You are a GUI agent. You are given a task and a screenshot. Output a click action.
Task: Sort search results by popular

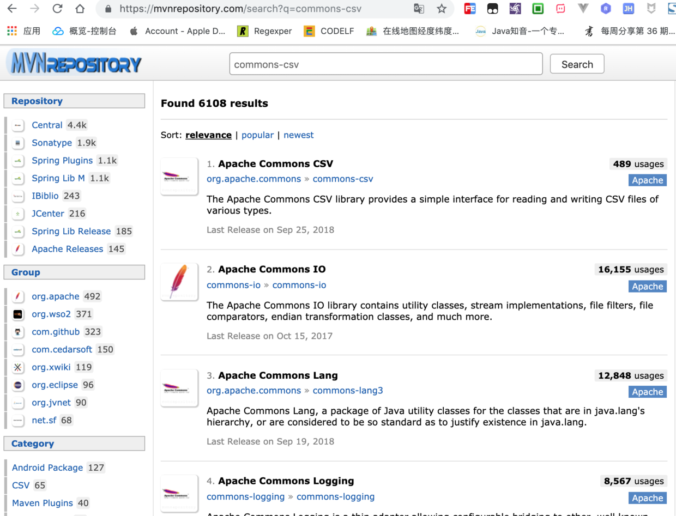(257, 135)
